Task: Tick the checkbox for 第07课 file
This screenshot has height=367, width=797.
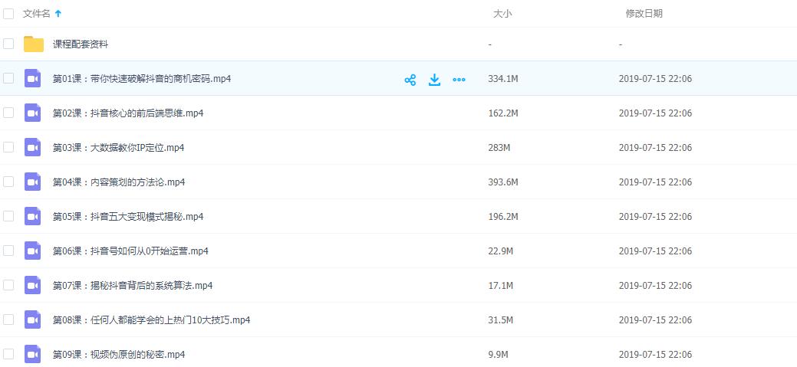Action: coord(8,286)
